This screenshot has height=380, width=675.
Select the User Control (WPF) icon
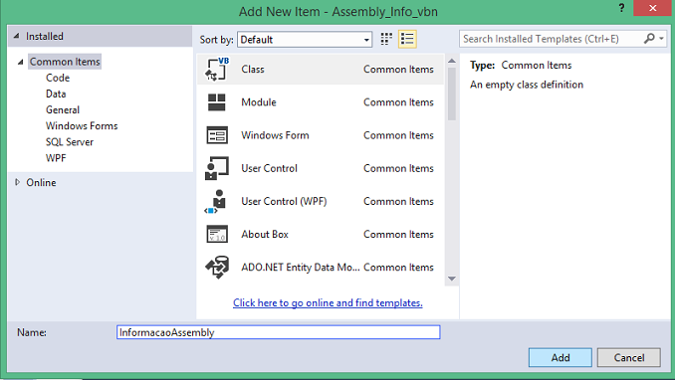pyautogui.click(x=215, y=201)
